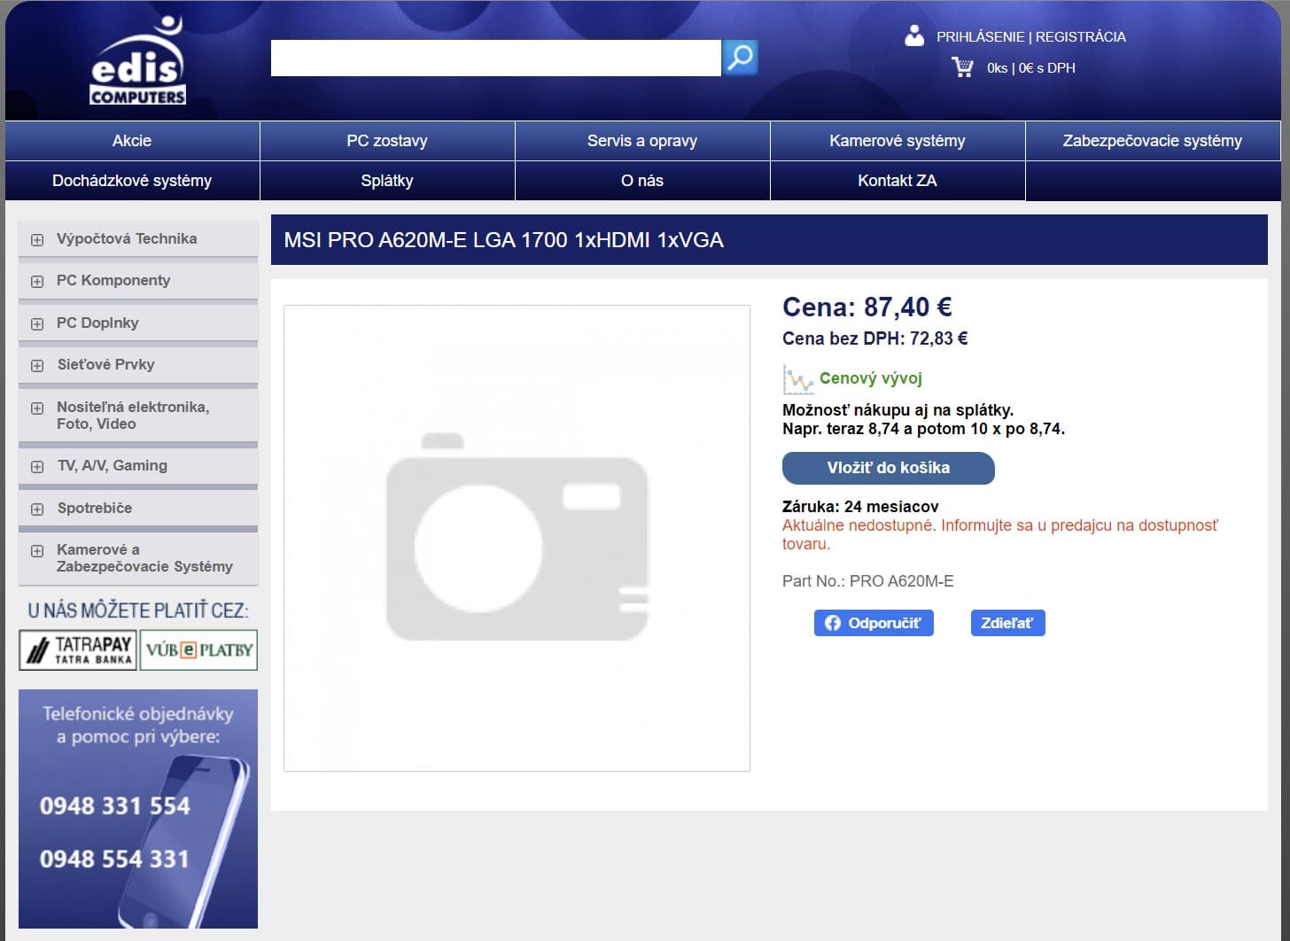
Task: Open Kamerové systémy top menu
Action: coord(898,141)
